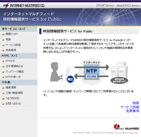
Task: Open the うるう秒対応 page
Action: [12, 98]
